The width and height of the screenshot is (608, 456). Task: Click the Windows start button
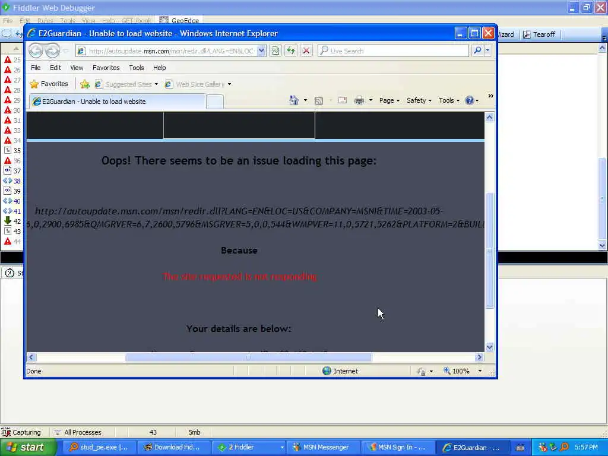point(28,447)
